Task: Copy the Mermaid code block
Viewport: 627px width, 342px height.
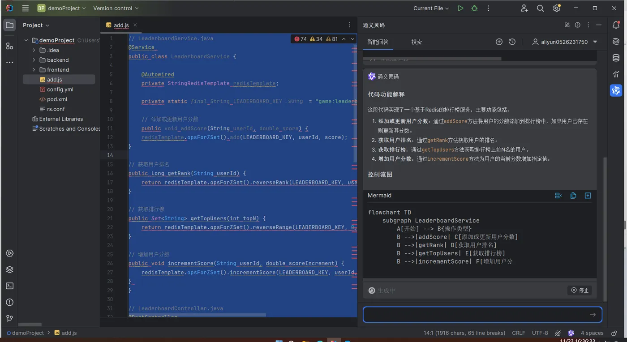Action: [x=573, y=196]
